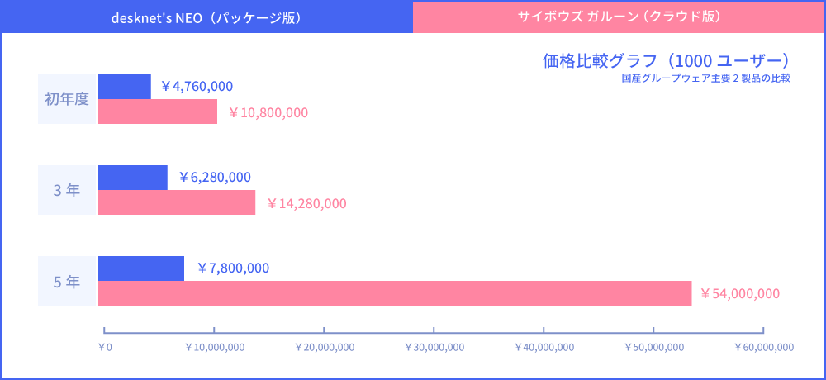Select the blue 3-year desknet's bar

tap(132, 178)
